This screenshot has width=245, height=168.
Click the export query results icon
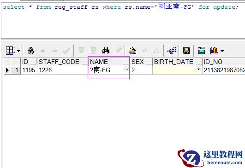click(x=132, y=51)
